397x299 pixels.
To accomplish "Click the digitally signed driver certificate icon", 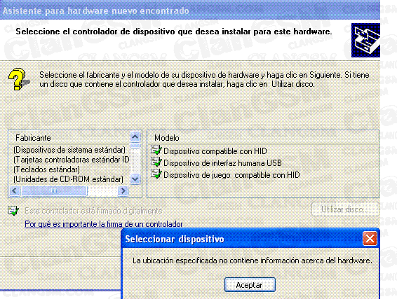I will click(x=13, y=210).
